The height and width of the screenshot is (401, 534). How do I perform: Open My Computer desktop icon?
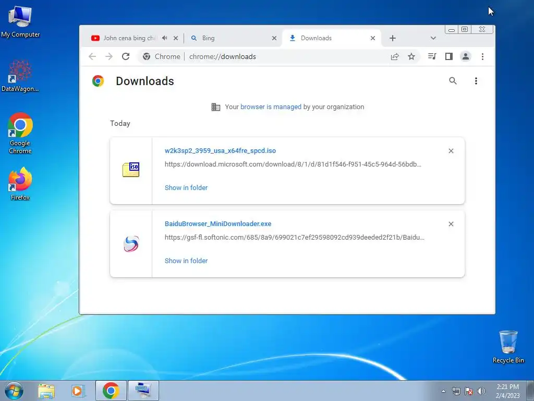tap(20, 21)
